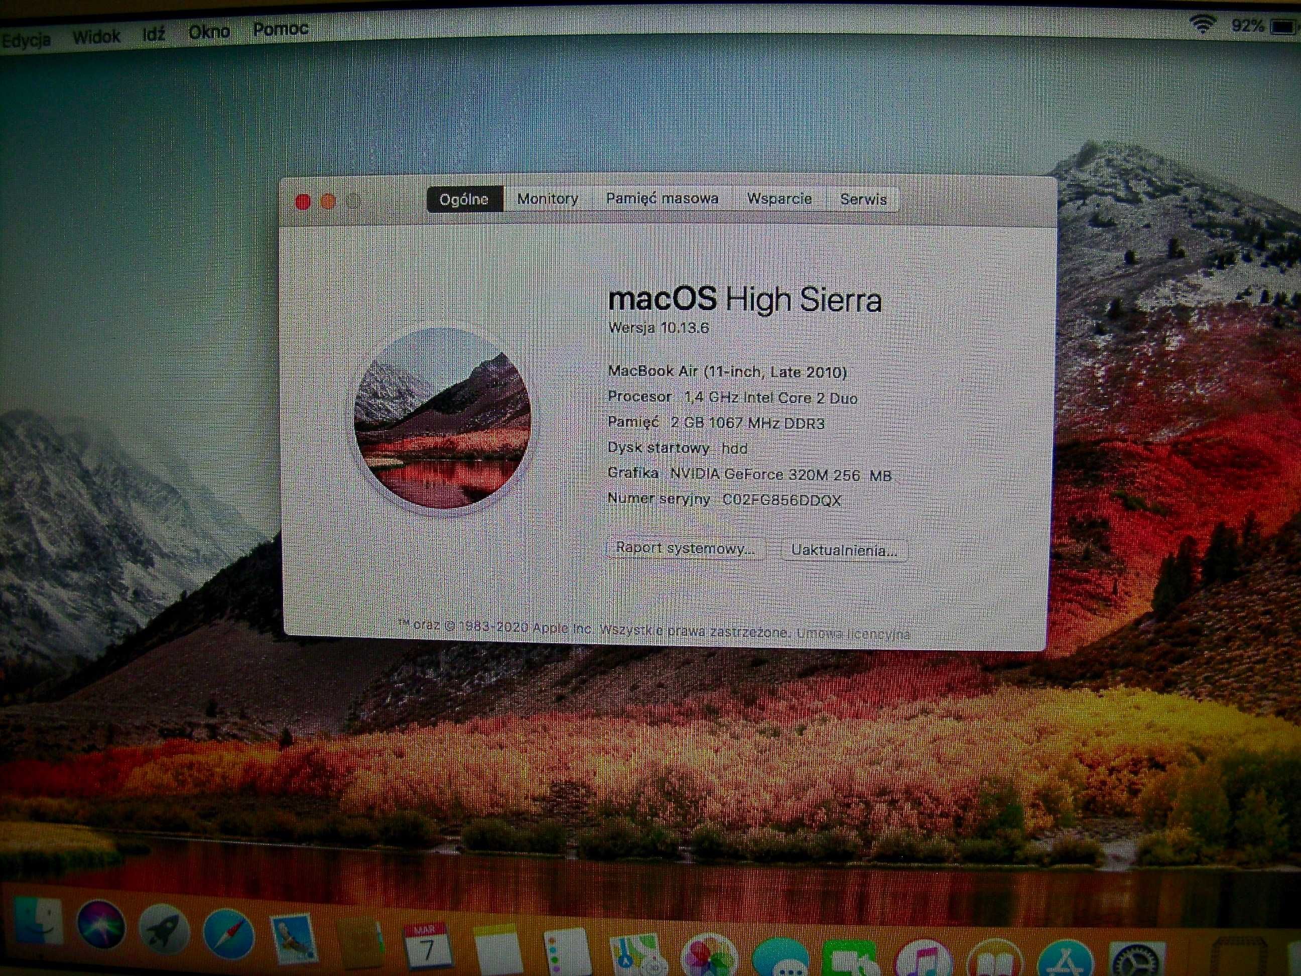Open Safari browser in the Dock

pyautogui.click(x=229, y=935)
